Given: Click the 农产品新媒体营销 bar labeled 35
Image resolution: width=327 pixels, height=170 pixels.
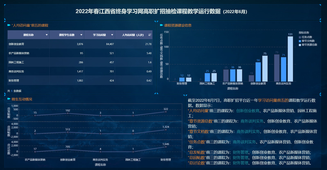Looking at the screenshot, I should 226,76.
